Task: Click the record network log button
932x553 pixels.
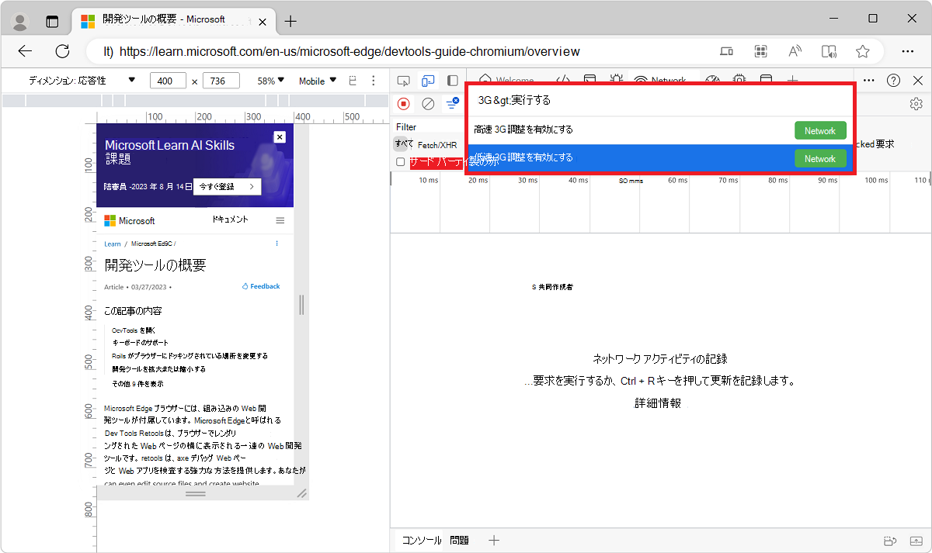Action: [403, 103]
